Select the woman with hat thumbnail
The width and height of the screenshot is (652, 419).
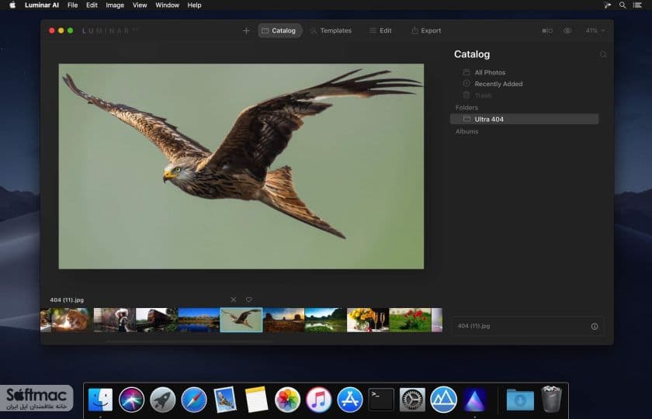(115, 320)
